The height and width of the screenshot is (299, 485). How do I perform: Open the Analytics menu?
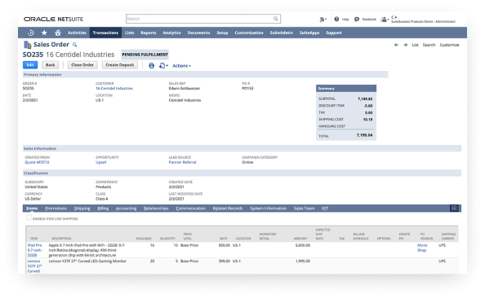(171, 33)
